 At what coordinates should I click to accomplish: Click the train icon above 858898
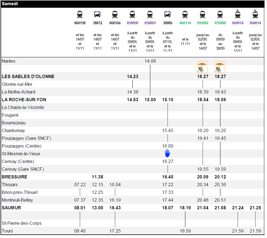132,14
